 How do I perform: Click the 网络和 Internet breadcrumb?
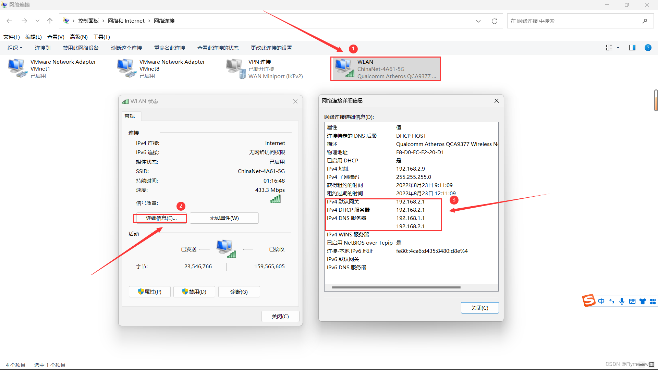126,21
